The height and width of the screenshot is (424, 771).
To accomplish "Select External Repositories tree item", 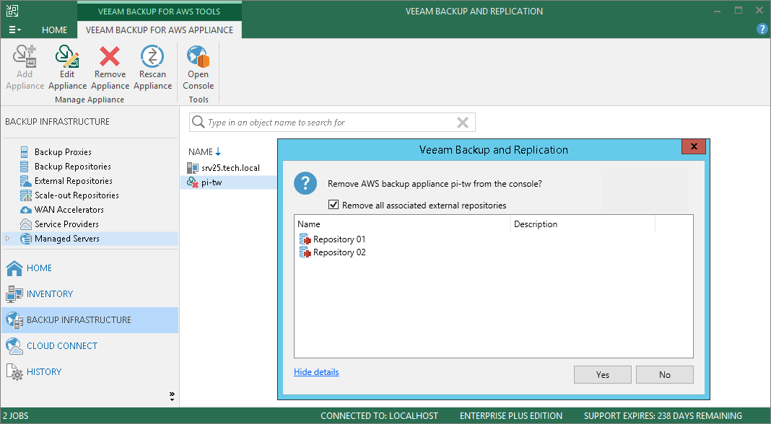I will (x=73, y=181).
